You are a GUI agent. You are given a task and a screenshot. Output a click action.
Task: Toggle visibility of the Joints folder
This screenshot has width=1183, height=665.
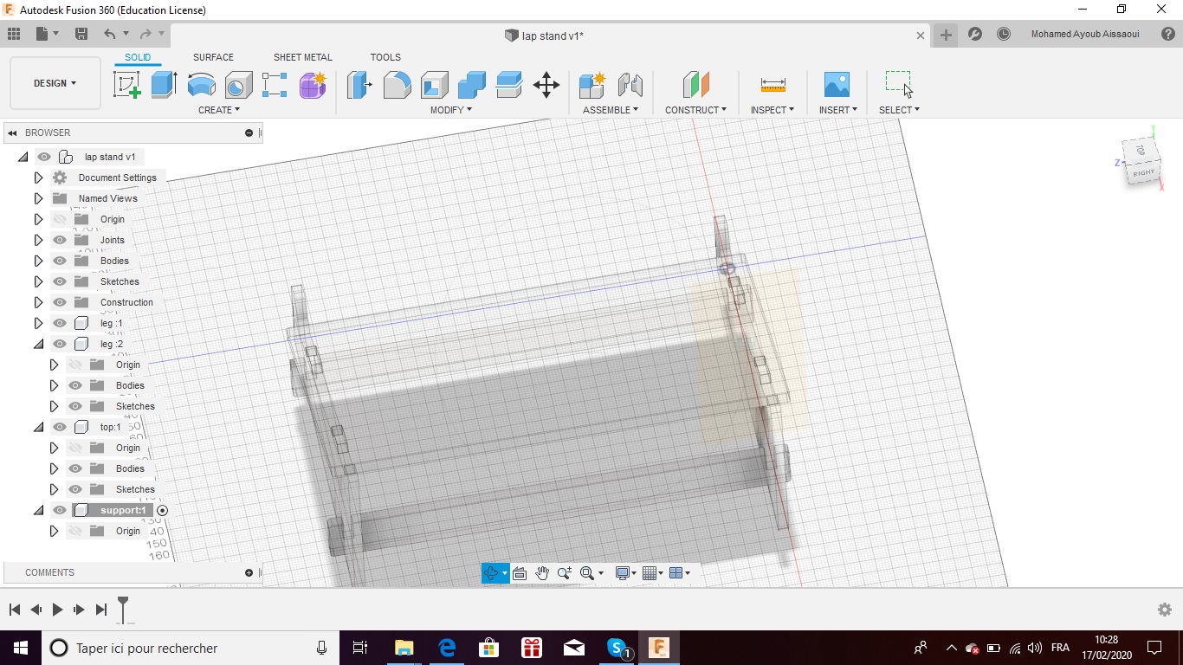coord(60,240)
